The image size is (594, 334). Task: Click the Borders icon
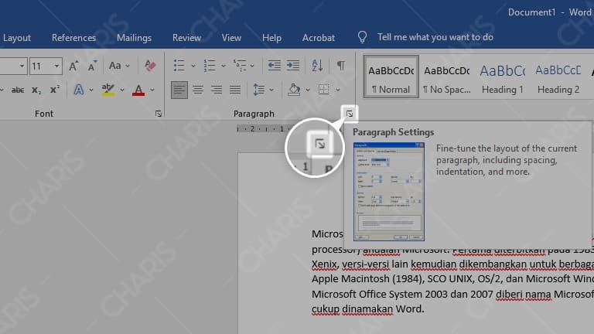tap(323, 90)
